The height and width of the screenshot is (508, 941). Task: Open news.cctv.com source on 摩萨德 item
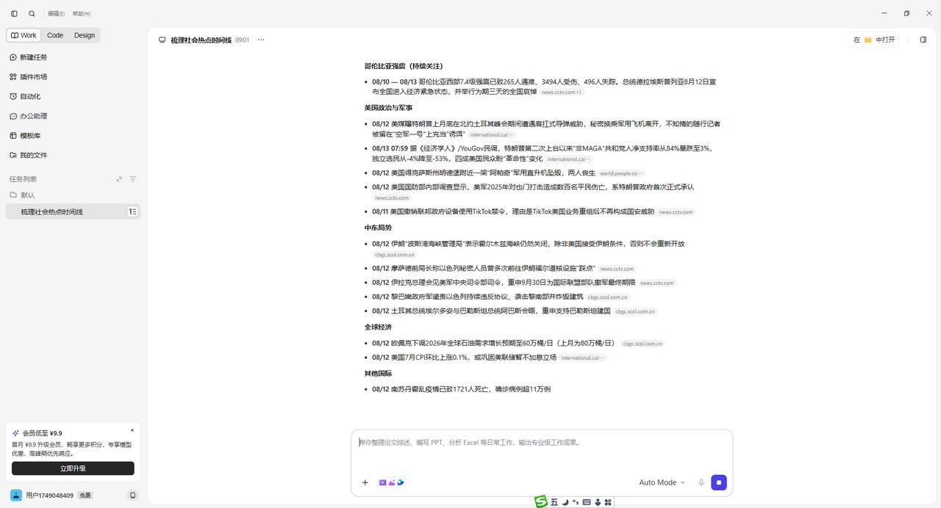tap(618, 269)
